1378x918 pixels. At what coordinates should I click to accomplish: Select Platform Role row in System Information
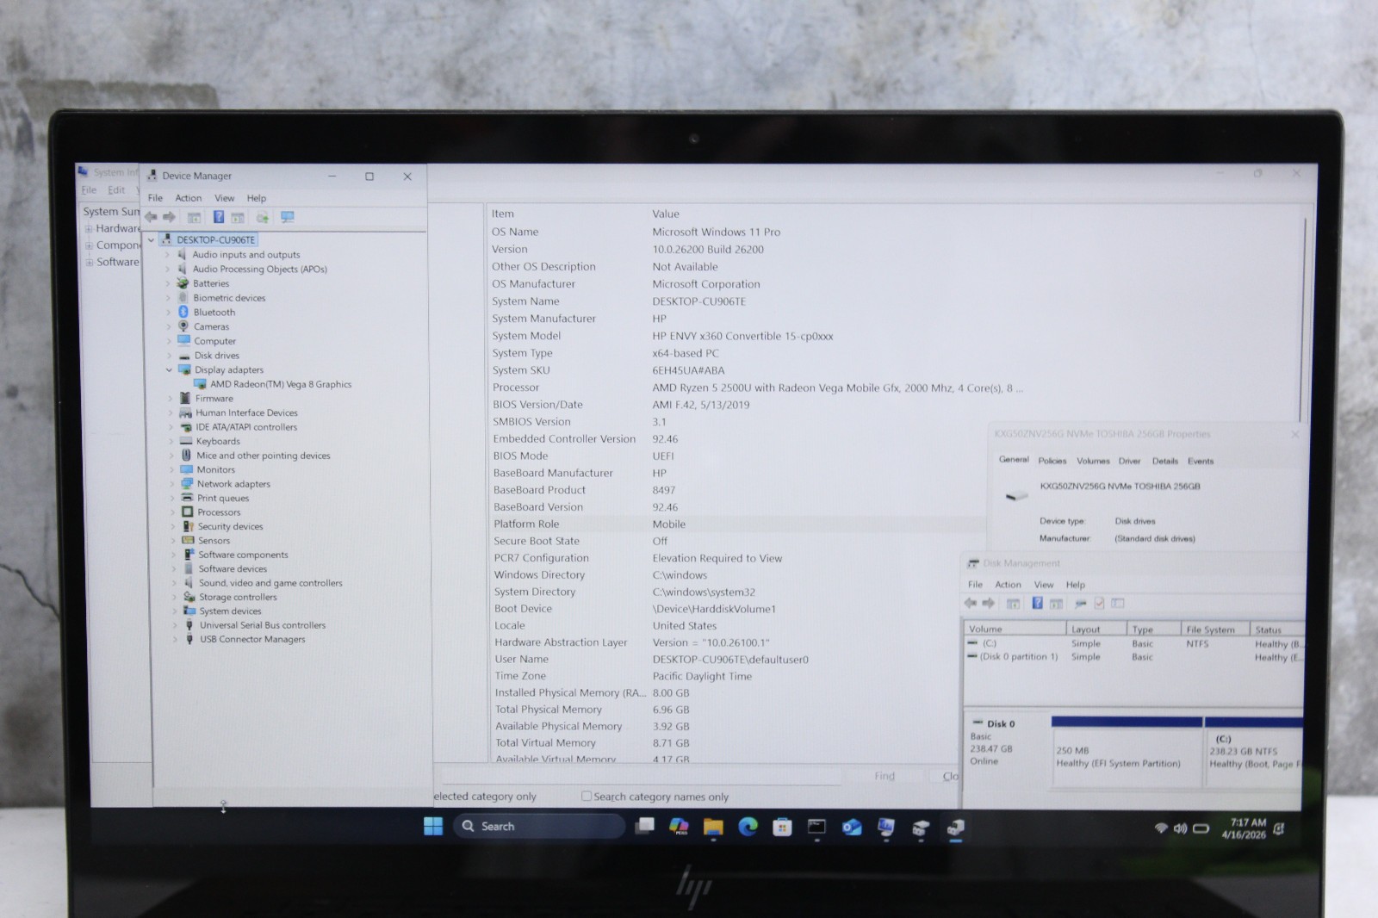[x=736, y=524]
